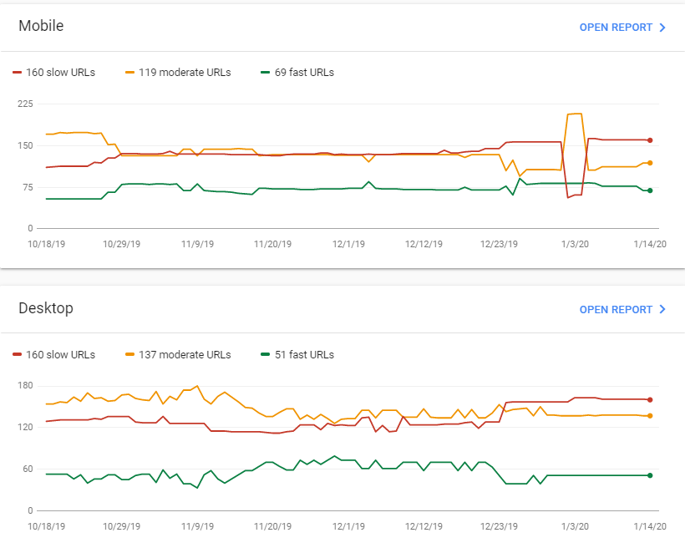
Task: Toggle the Mobile '119 moderate URLs' legend item
Action: pyautogui.click(x=178, y=73)
